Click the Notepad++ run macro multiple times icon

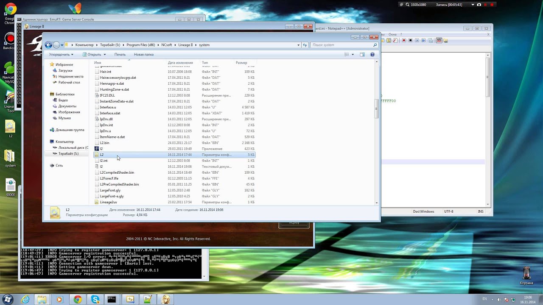(423, 41)
